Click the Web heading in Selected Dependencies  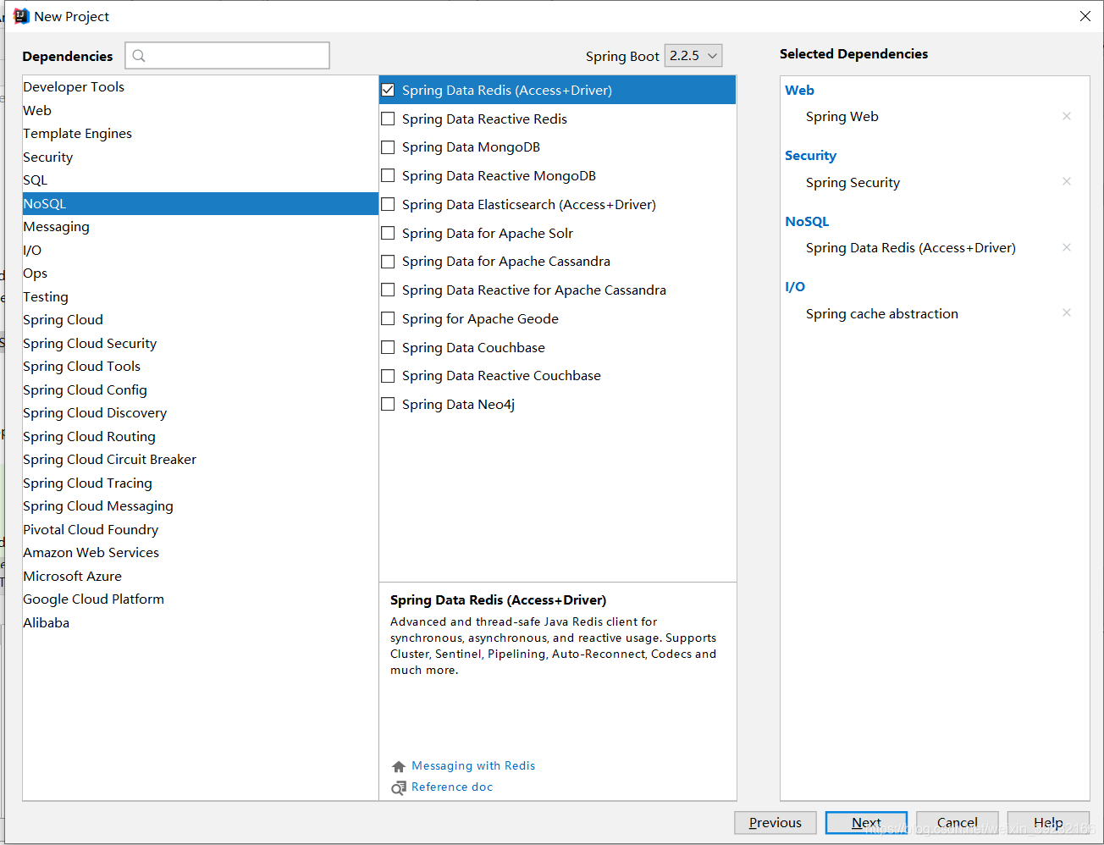pyautogui.click(x=799, y=90)
